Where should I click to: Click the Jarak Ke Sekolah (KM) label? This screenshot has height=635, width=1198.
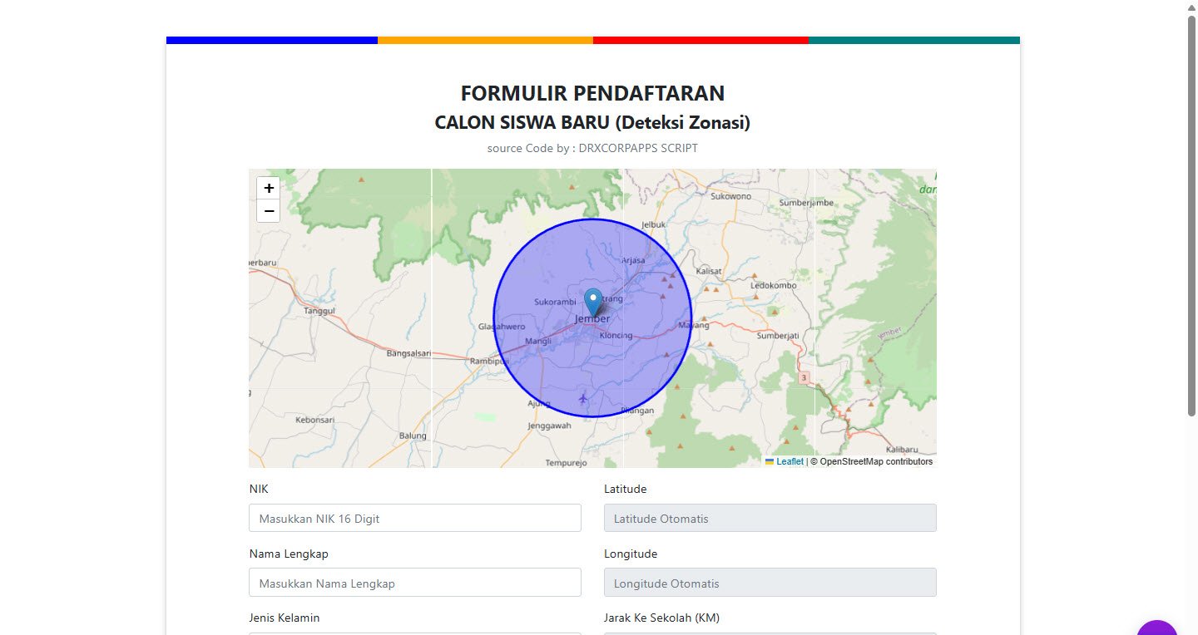[661, 618]
